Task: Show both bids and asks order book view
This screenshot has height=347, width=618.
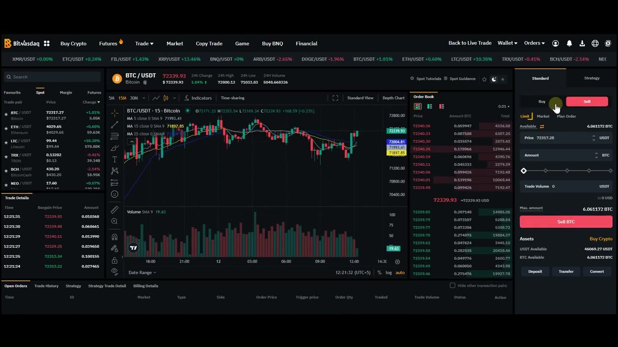Action: point(418,107)
